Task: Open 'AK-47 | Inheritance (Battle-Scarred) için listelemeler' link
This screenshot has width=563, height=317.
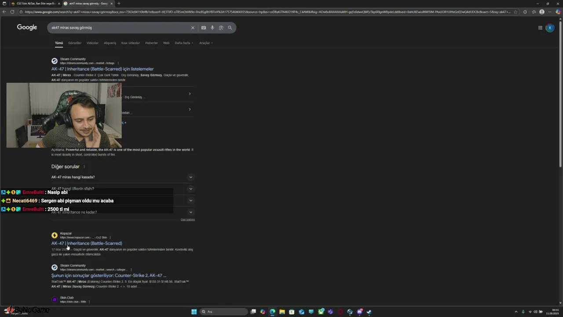Action: click(102, 69)
